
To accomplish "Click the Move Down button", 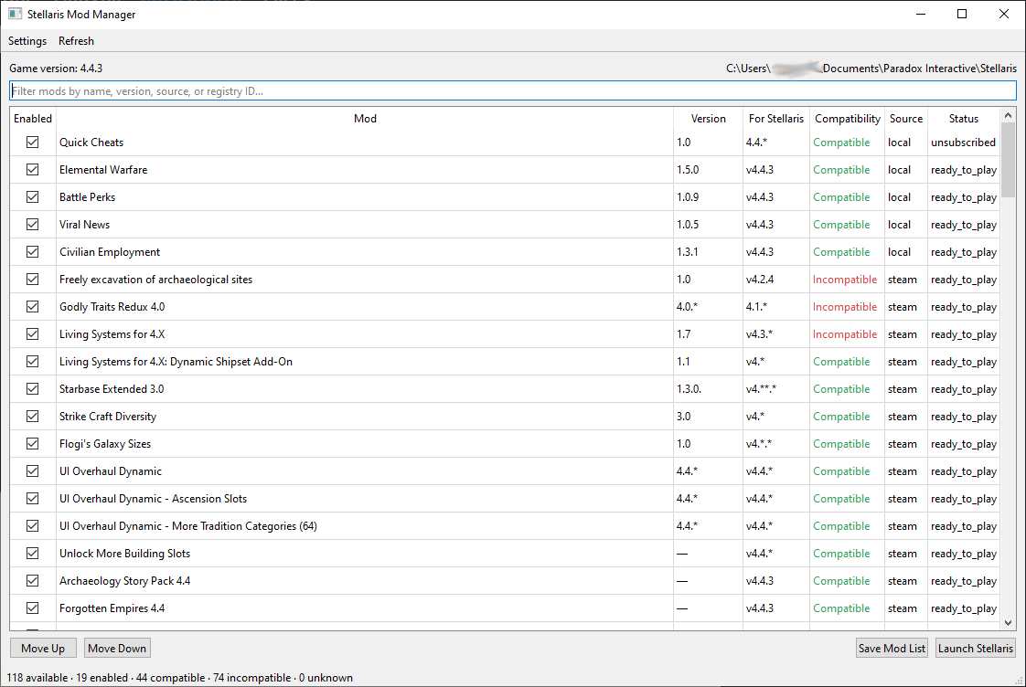I will pos(117,648).
